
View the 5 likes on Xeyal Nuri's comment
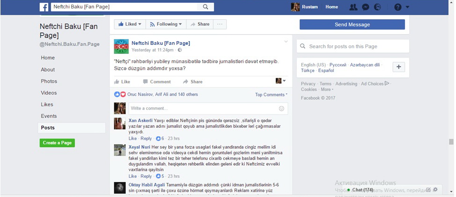[x=160, y=176]
